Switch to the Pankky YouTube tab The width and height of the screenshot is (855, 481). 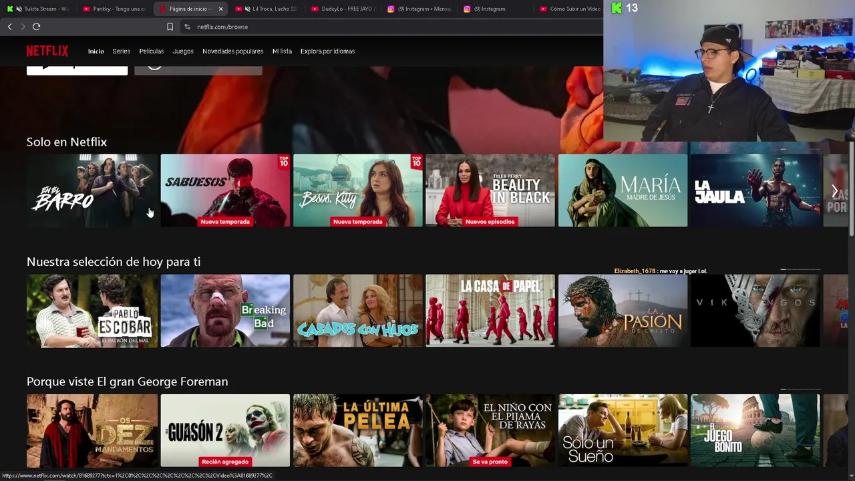pyautogui.click(x=114, y=9)
